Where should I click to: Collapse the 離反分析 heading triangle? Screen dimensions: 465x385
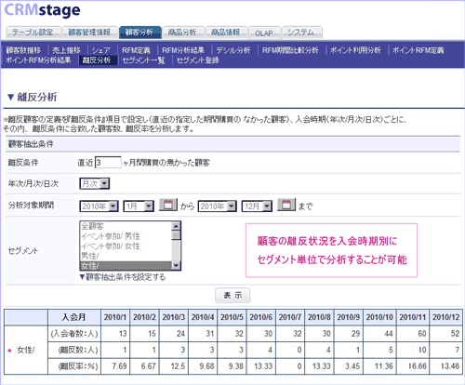click(x=10, y=98)
